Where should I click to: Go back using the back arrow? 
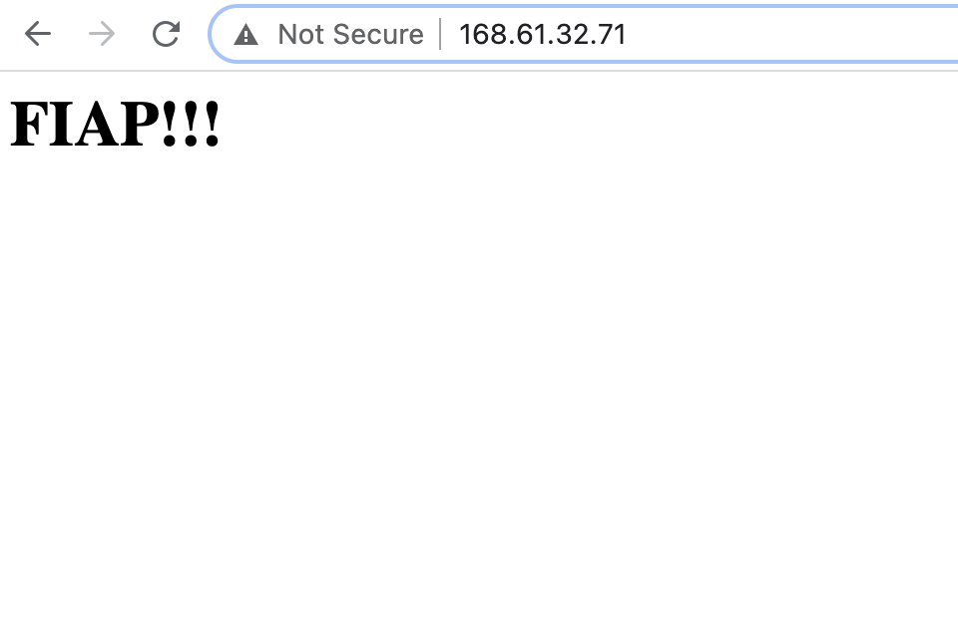click(x=37, y=34)
